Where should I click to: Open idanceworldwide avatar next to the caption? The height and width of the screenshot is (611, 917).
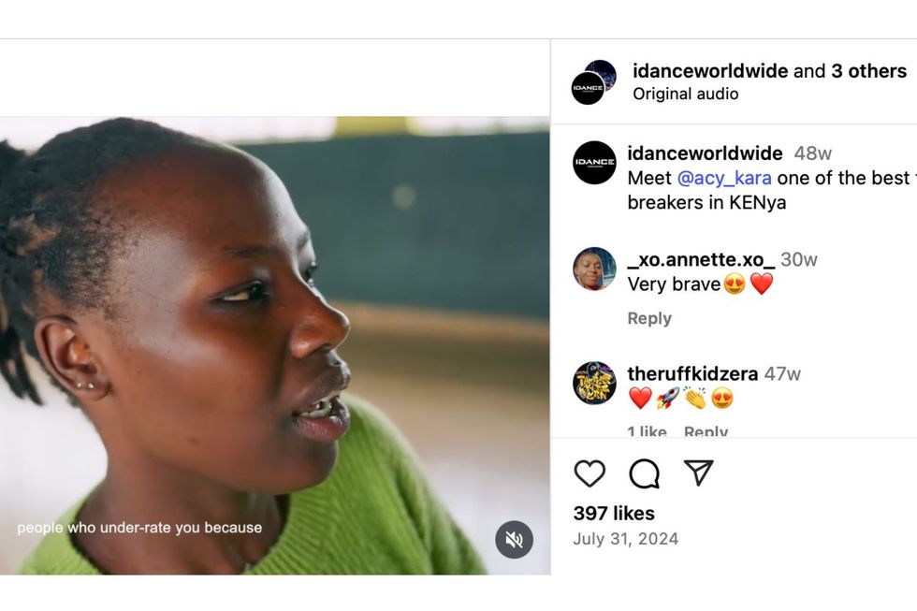pyautogui.click(x=594, y=163)
